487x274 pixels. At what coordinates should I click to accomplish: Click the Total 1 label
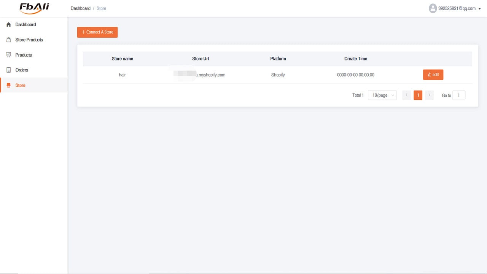358,95
